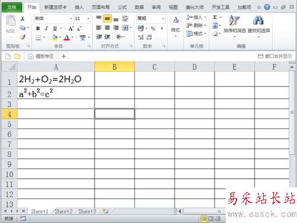Click 模板专区 template zone button
The width and height of the screenshot is (297, 223).
[40, 56]
